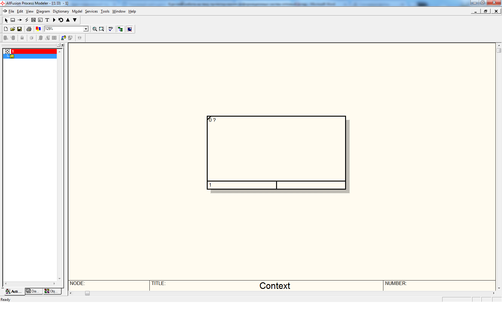This screenshot has width=502, height=314.
Task: Click the Zoom magnifier icon
Action: pyautogui.click(x=95, y=29)
